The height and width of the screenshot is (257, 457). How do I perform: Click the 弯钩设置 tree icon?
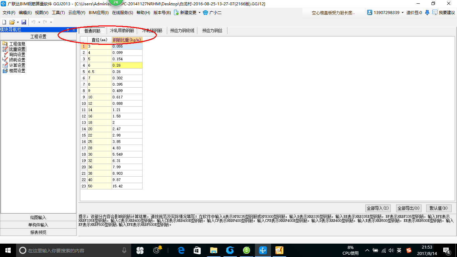pyautogui.click(x=5, y=55)
